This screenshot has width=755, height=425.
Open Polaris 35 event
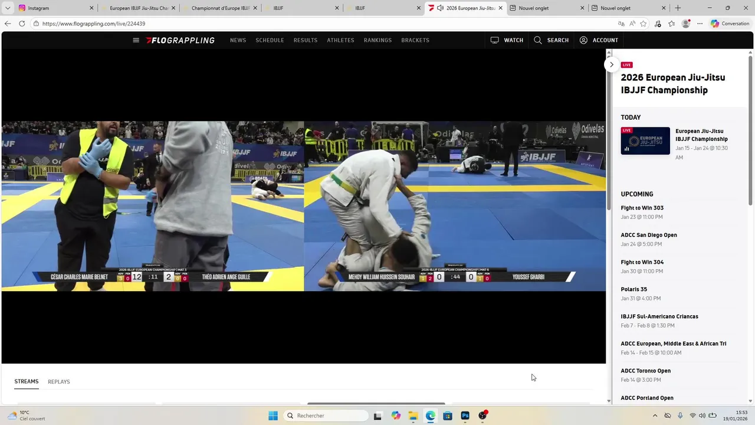coord(634,289)
